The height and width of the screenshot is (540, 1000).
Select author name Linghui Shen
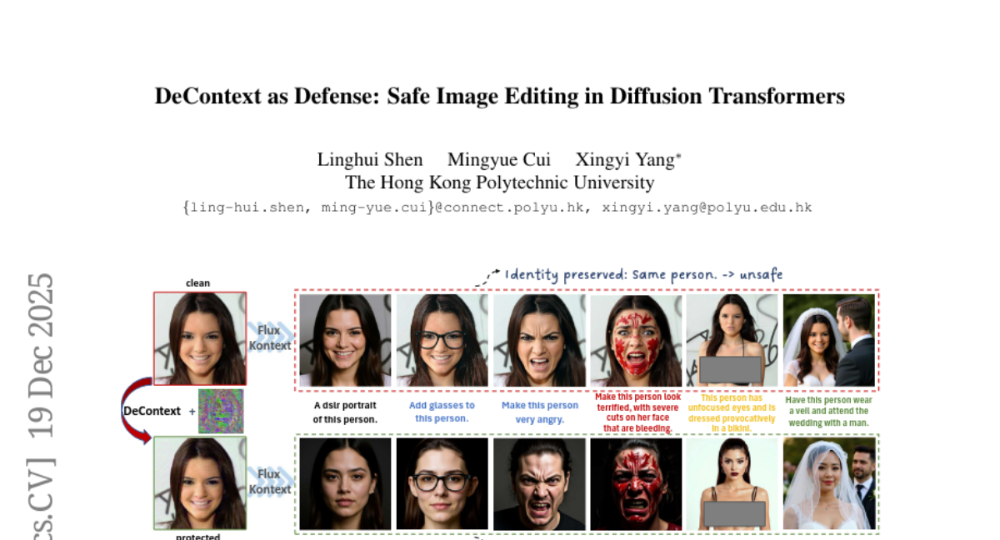(x=370, y=159)
